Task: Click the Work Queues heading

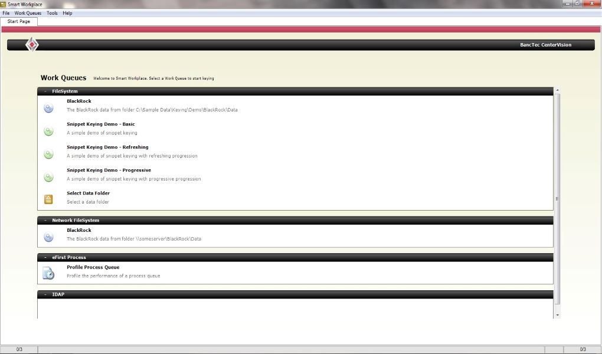Action: pyautogui.click(x=63, y=77)
